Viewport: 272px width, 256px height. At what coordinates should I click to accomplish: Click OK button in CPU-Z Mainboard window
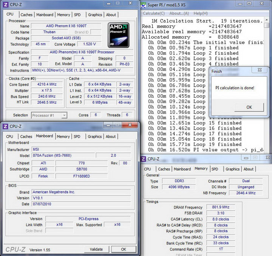[124, 250]
